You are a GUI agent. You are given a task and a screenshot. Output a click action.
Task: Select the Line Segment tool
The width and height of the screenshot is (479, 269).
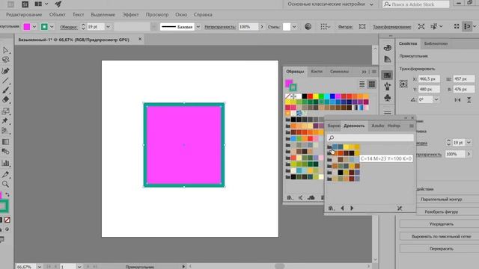(x=5, y=81)
